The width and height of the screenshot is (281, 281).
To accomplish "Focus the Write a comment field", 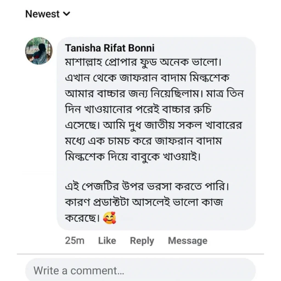I will [140, 270].
